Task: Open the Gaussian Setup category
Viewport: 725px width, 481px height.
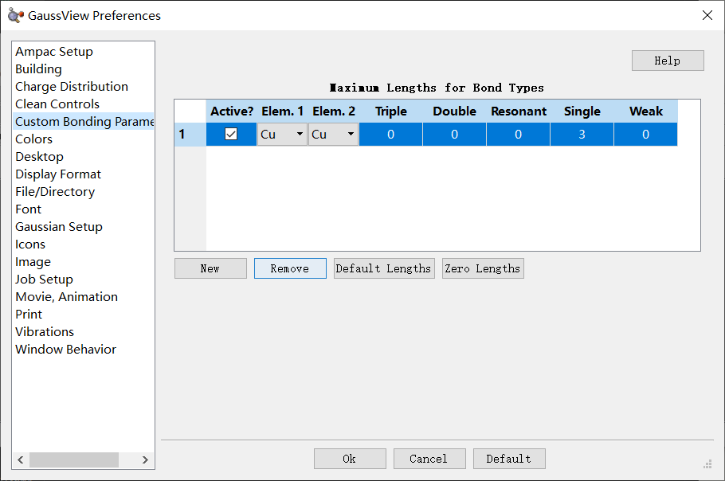Action: [x=59, y=227]
